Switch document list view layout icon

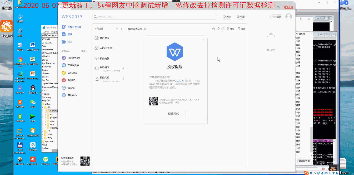[223, 29]
